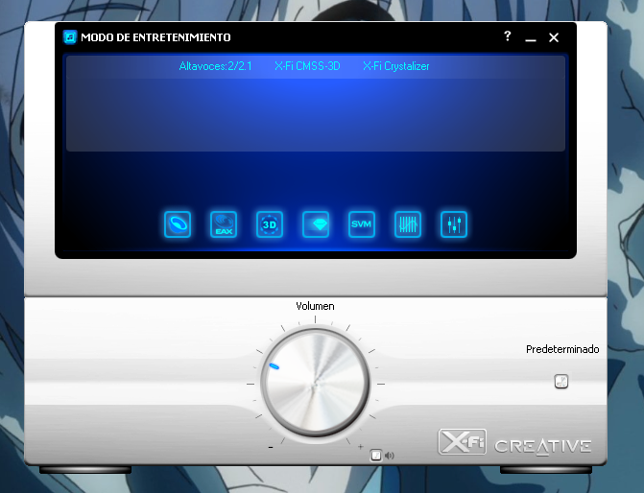
Task: Click the plus mark below volume knob
Action: pos(360,446)
